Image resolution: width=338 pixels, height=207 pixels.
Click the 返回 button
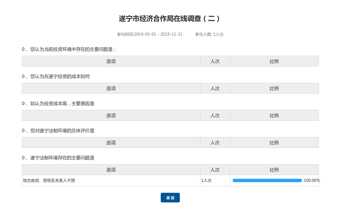(x=170, y=198)
